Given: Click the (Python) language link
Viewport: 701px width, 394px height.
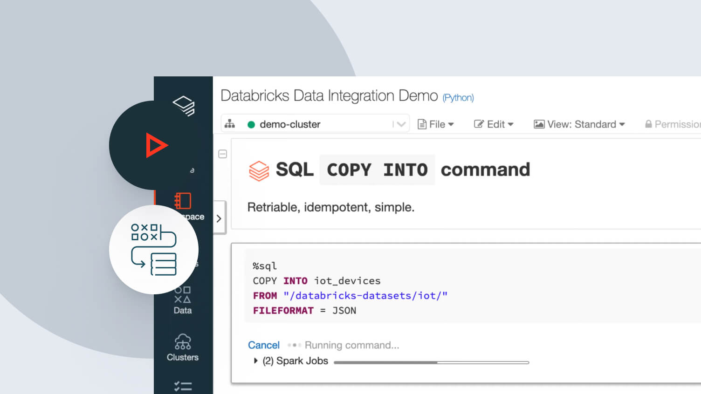Looking at the screenshot, I should (458, 98).
